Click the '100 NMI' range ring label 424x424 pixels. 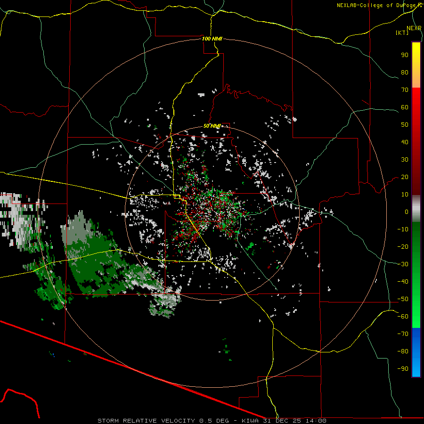coord(212,39)
